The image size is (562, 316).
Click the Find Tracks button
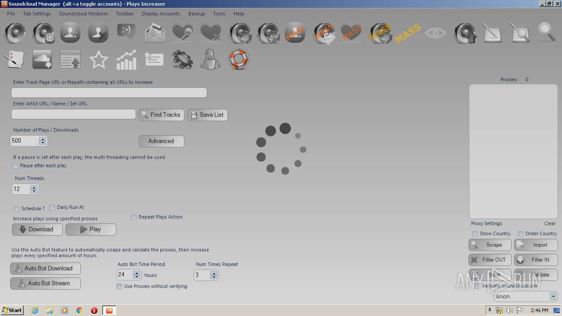tap(162, 115)
